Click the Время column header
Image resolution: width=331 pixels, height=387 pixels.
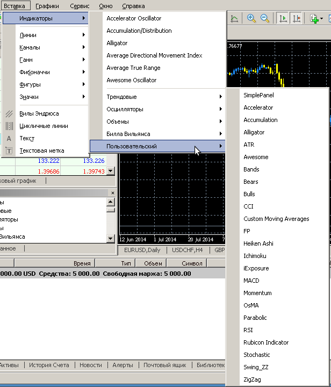click(54, 263)
